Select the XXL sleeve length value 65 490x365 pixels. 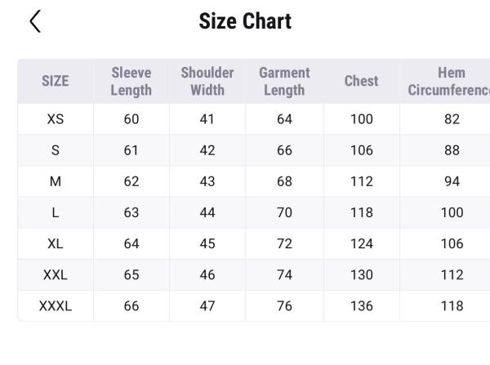pos(131,275)
